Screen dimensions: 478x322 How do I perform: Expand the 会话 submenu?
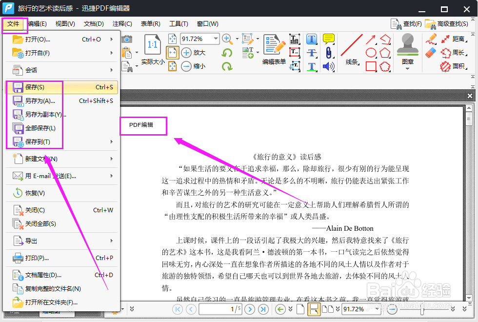coord(61,70)
